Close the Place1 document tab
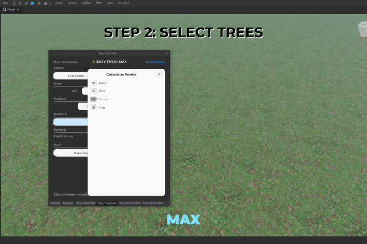The image size is (367, 244). tap(18, 9)
